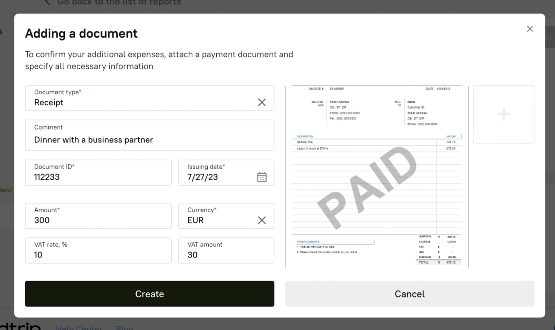
Task: Clear the Receipt document type selection
Action: (x=262, y=102)
